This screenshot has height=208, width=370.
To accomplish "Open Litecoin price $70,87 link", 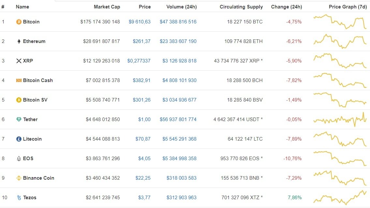I will coord(143,139).
